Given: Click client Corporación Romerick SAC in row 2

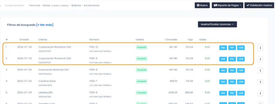Looking at the screenshot, I should tap(55, 59).
